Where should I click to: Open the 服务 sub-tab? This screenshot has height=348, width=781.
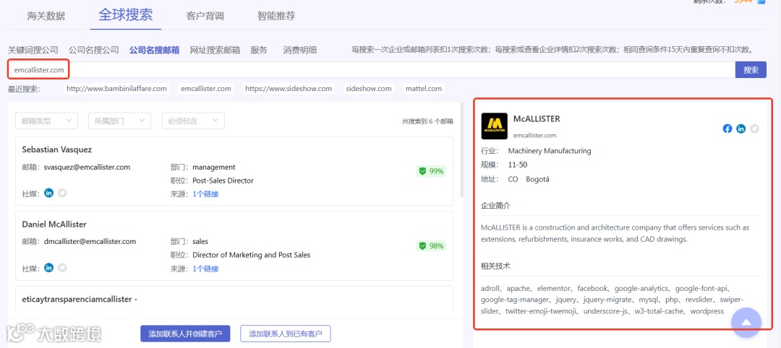point(259,50)
